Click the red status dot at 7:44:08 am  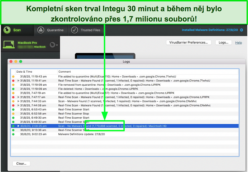coord(13,105)
